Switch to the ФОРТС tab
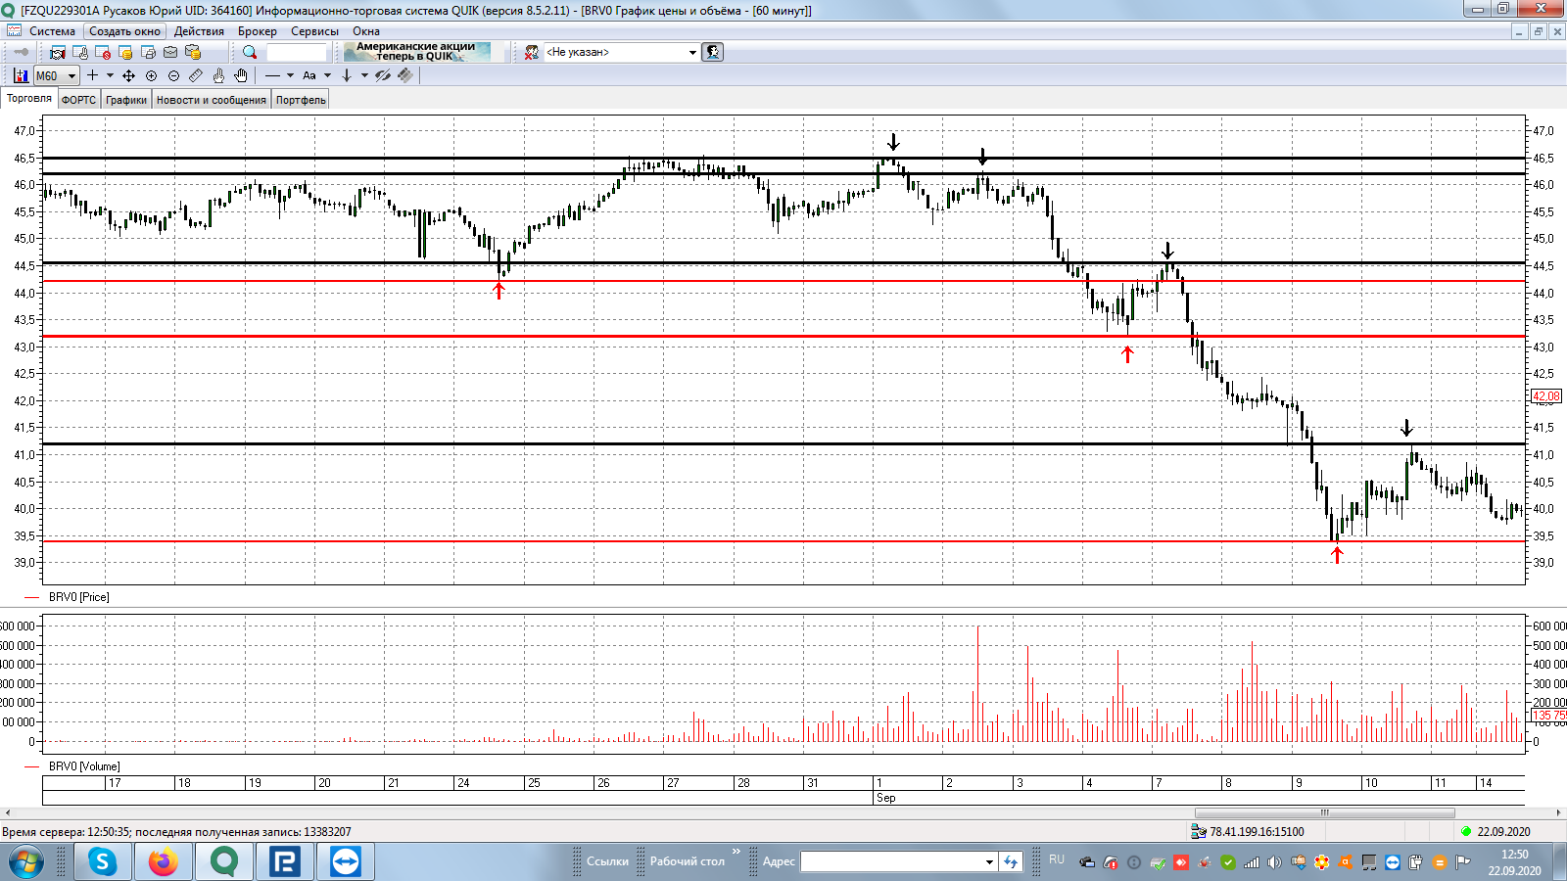Screen dimensions: 1567x881 pos(78,100)
